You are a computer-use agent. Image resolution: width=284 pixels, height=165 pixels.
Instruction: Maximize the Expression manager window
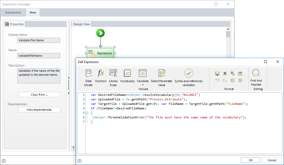coord(216,4)
